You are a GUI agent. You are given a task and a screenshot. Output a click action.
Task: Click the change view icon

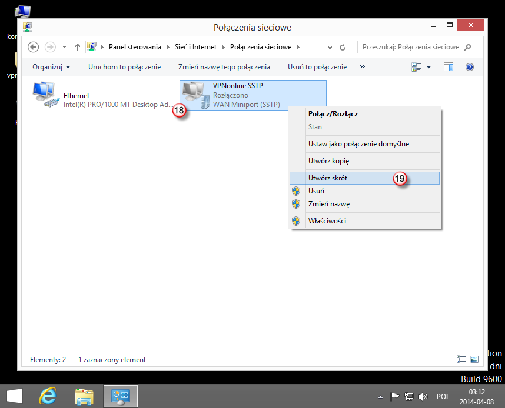tap(416, 67)
